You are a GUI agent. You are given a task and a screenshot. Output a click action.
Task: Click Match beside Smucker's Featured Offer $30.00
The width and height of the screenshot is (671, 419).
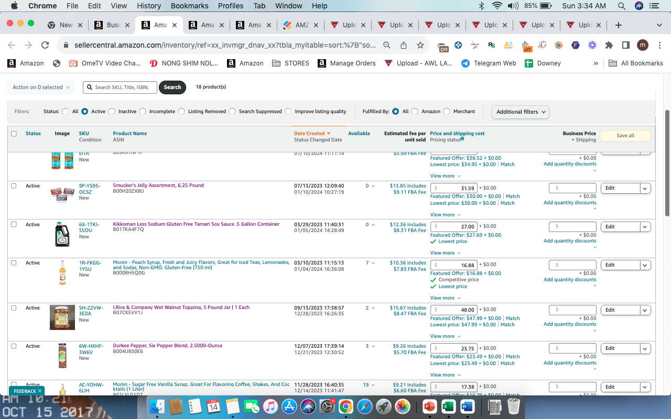(513, 196)
